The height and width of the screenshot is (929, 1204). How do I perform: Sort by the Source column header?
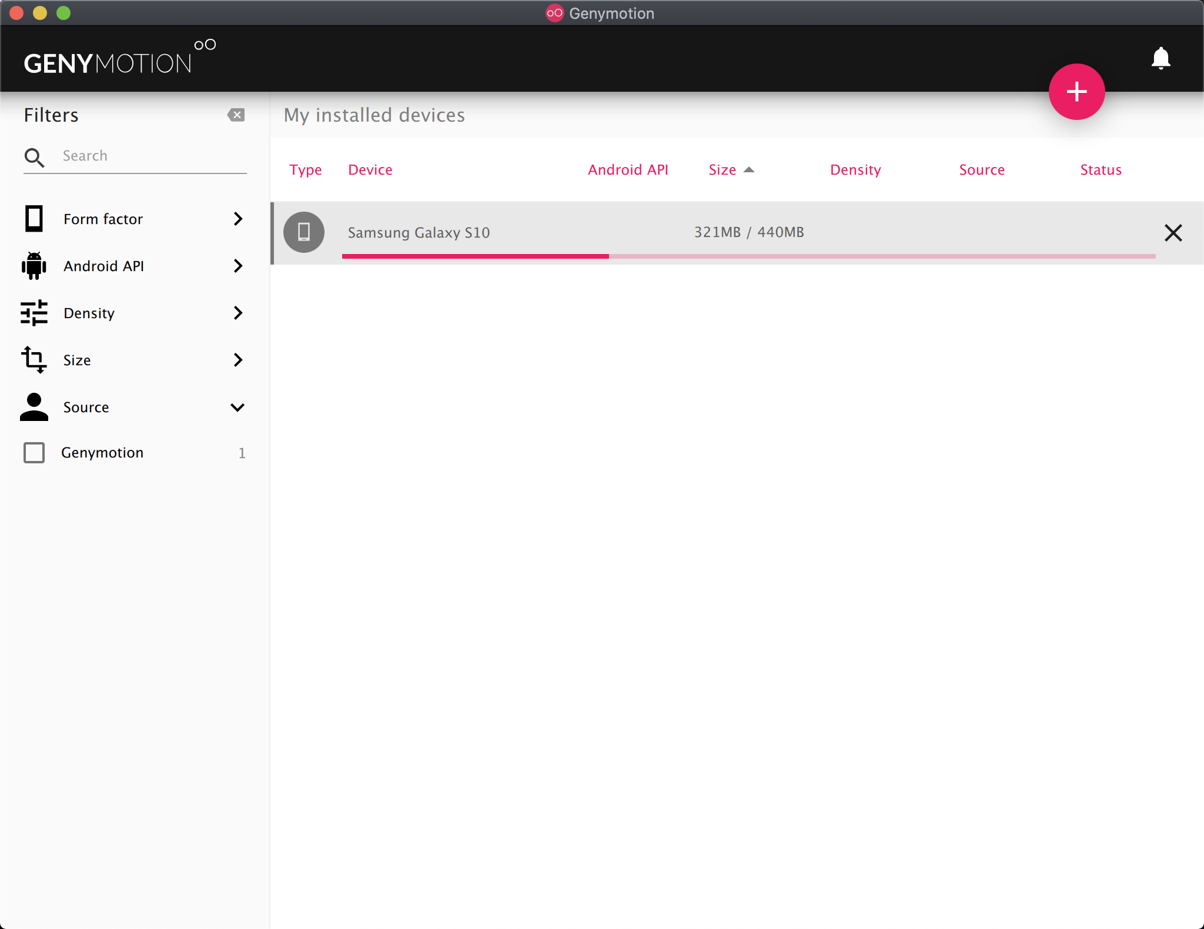982,170
